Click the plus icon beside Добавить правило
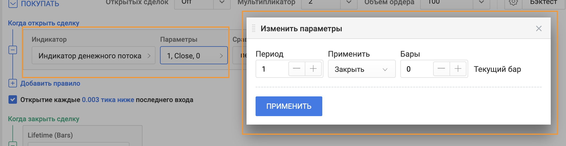 (x=13, y=83)
